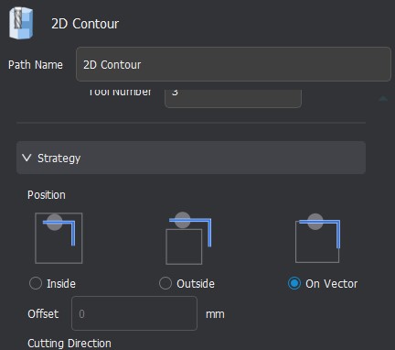Choose the On Vector radio button

coord(294,283)
